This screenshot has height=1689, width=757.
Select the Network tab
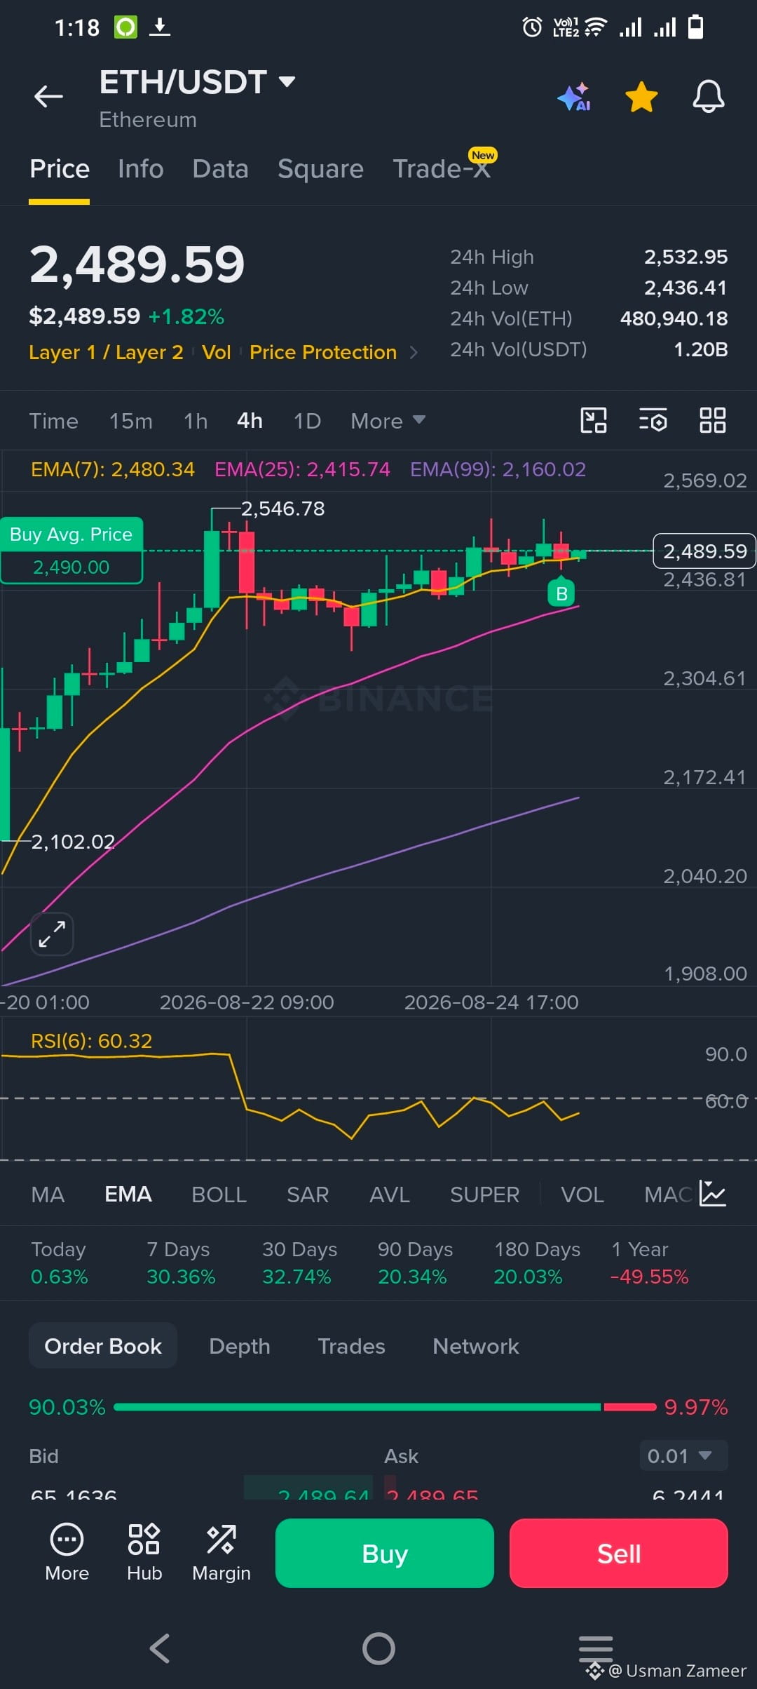(x=476, y=1346)
